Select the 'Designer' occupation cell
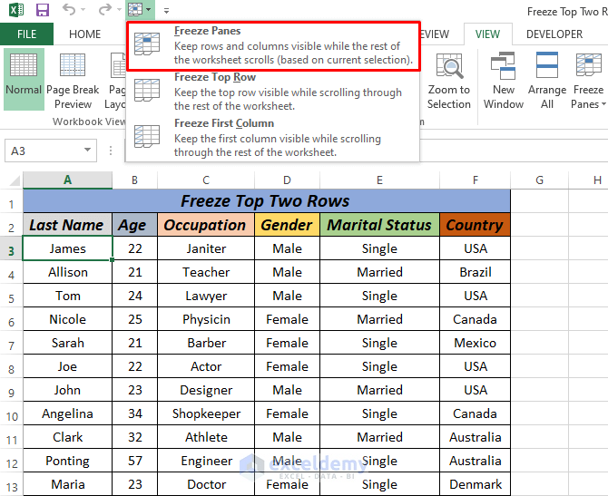The height and width of the screenshot is (496, 608). 206,390
